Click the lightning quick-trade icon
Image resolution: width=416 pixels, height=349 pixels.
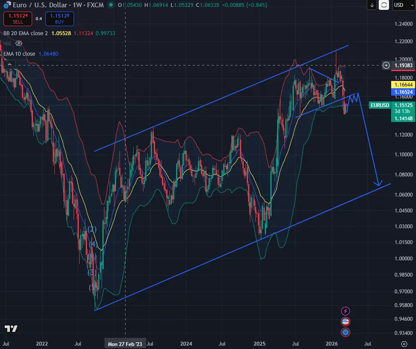click(x=345, y=311)
